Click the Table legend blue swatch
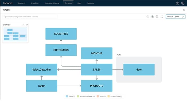This screenshot has width=187, height=107. coord(67,96)
